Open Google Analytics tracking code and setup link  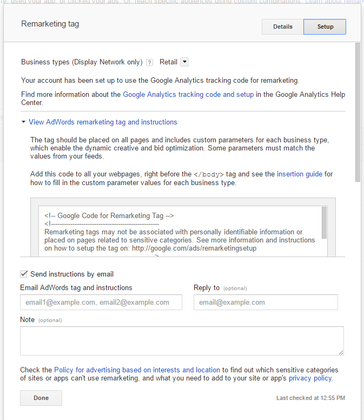188,95
